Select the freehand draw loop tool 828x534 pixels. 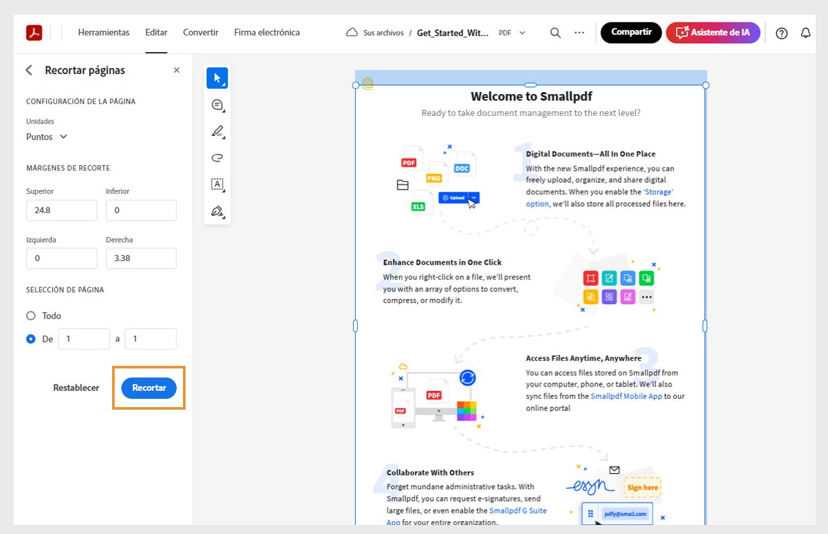click(217, 158)
